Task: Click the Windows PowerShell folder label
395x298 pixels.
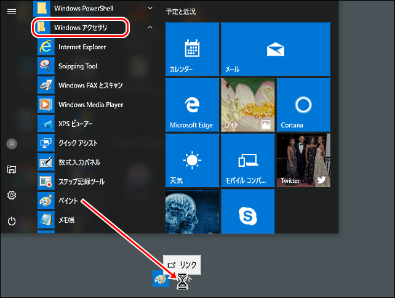Action: 84,9
